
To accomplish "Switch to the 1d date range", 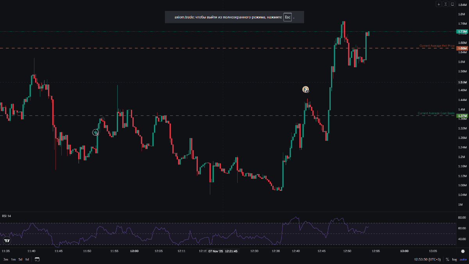I will [27, 259].
